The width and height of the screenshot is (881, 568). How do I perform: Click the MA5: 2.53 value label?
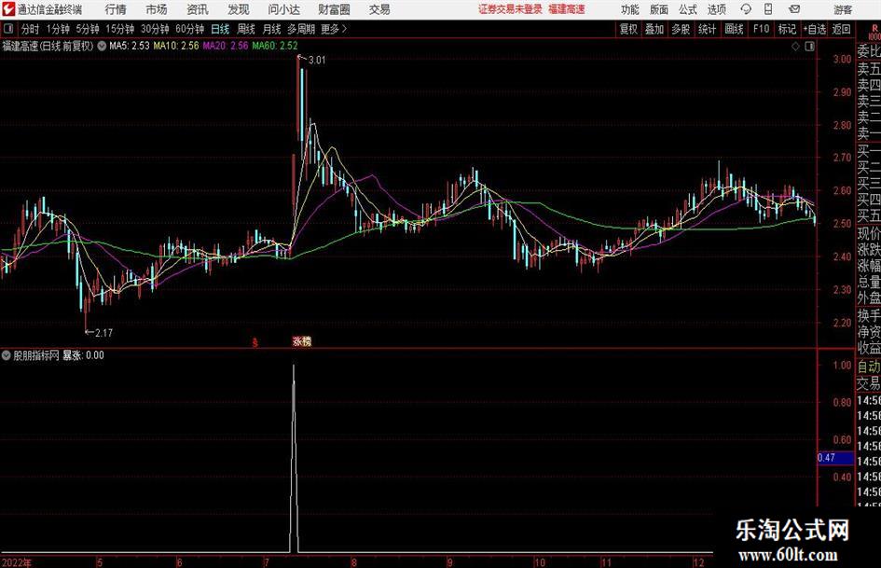pyautogui.click(x=130, y=46)
